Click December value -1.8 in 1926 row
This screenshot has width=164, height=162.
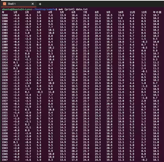pyautogui.click(x=144, y=98)
